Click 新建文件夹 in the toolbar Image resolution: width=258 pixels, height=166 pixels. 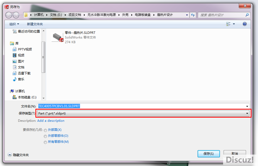pyautogui.click(x=35, y=24)
